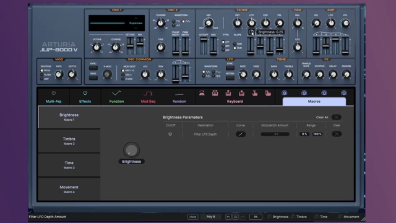
Task: Click the Modulation Amount slider
Action: coord(275,134)
